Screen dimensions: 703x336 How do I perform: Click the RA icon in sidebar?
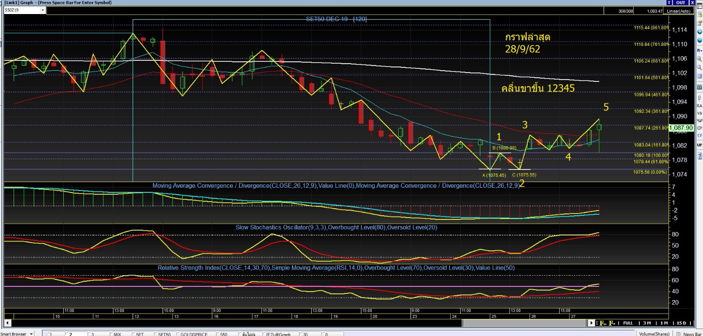(700, 106)
